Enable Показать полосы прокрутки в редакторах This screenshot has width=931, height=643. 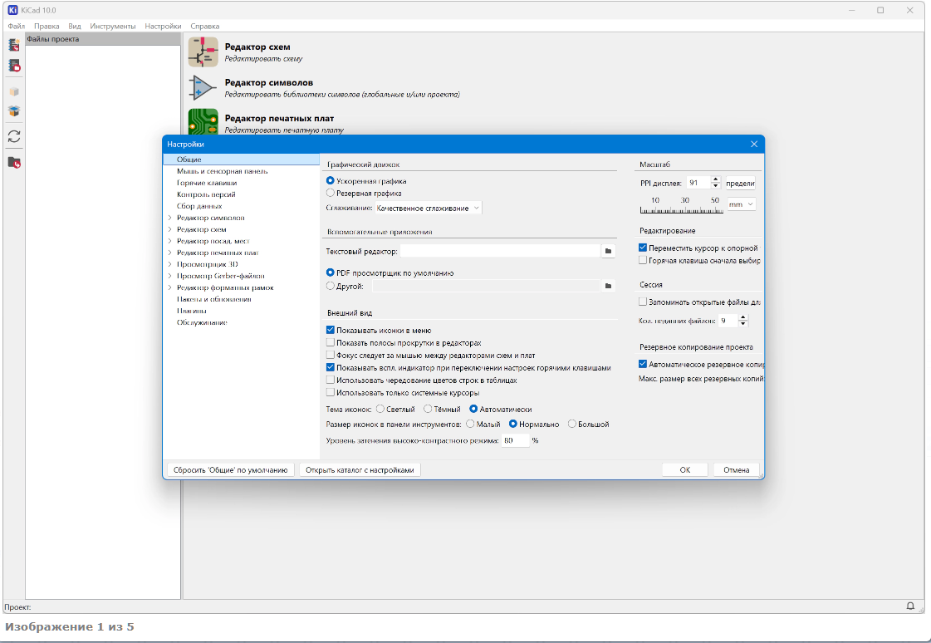[x=331, y=342]
